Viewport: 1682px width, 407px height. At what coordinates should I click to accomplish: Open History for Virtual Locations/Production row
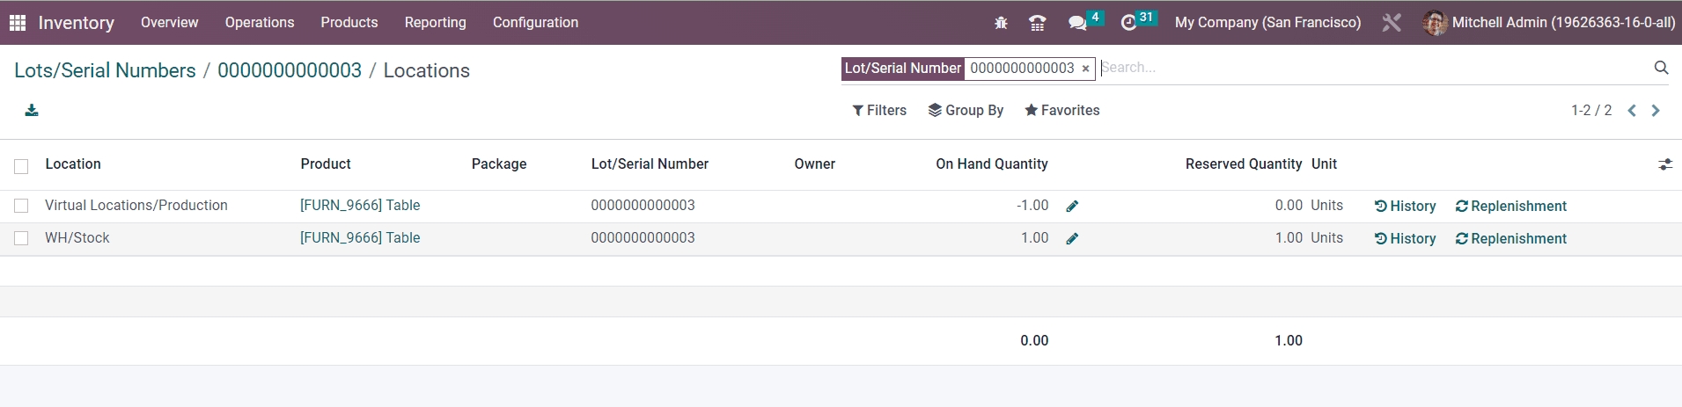point(1405,207)
